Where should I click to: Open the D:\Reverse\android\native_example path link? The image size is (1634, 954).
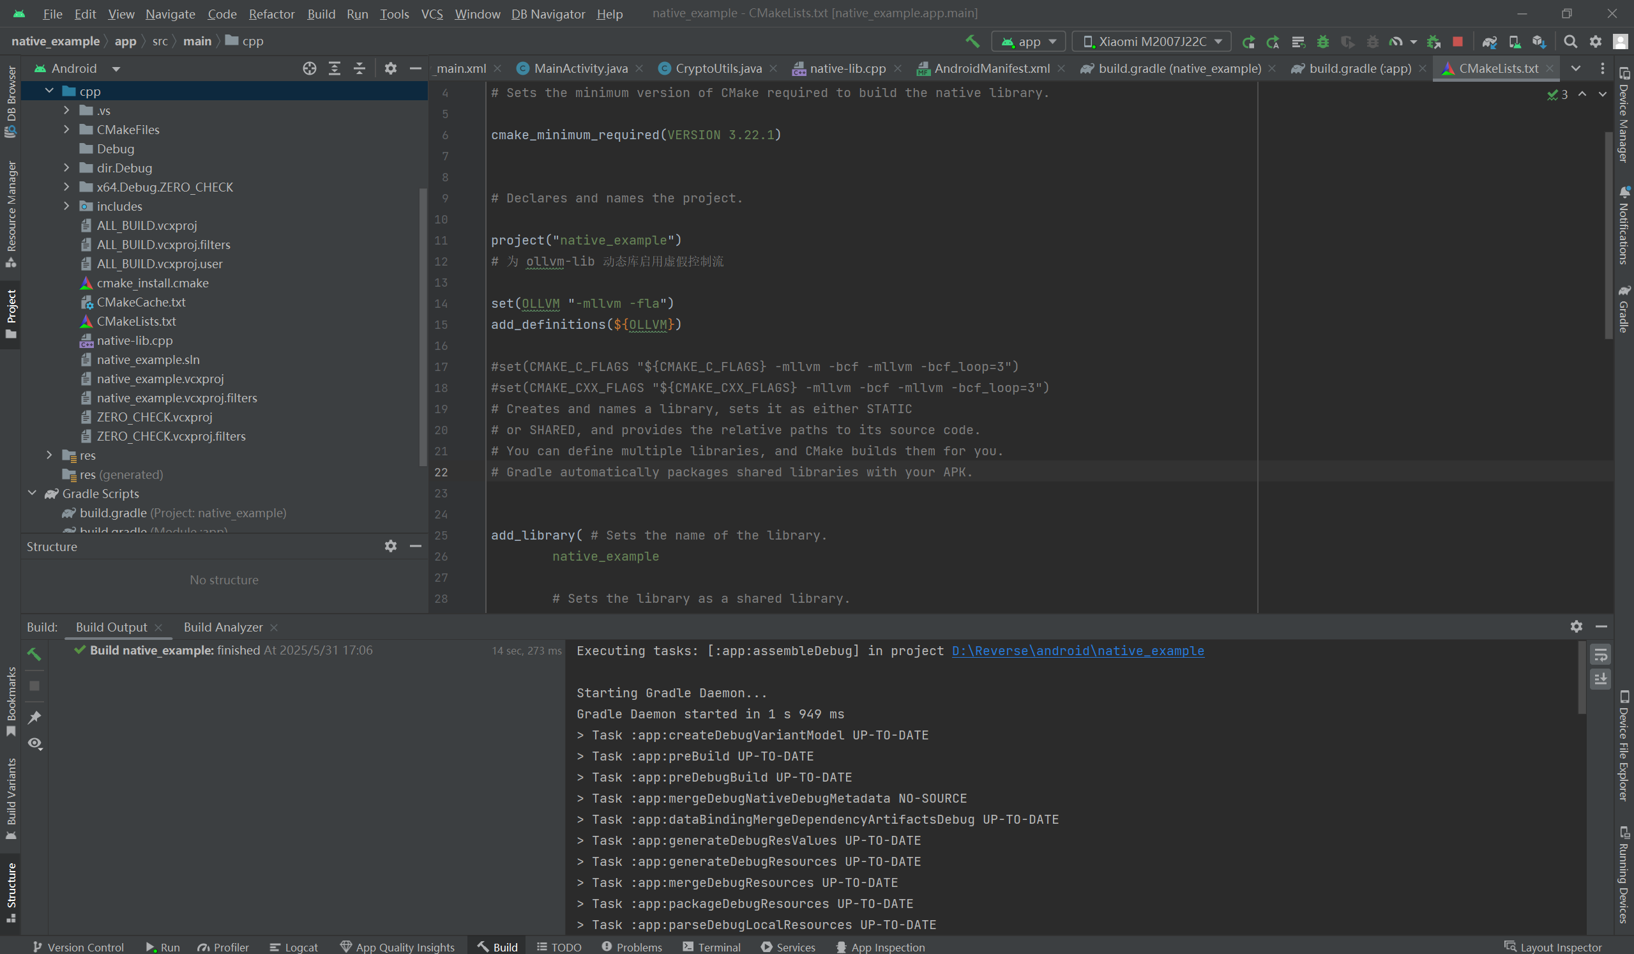click(1077, 651)
